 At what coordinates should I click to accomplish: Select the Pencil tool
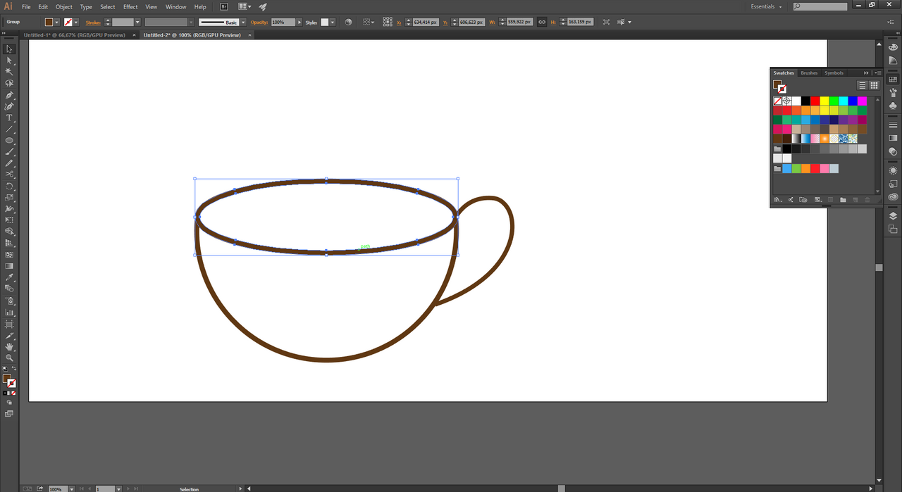[x=9, y=163]
